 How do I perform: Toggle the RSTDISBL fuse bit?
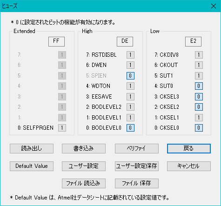coord(130,55)
